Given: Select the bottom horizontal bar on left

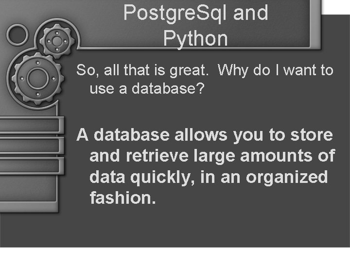Looking at the screenshot, I should pos(30,166).
